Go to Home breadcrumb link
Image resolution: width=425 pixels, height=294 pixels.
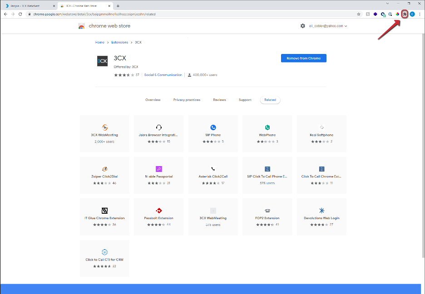[100, 43]
